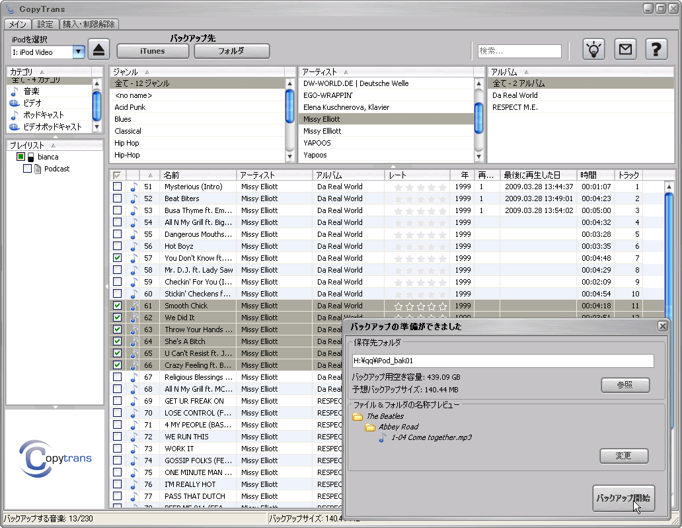The height and width of the screenshot is (528, 682).
Task: Click The Beatles folder icon in preview
Action: 358,416
